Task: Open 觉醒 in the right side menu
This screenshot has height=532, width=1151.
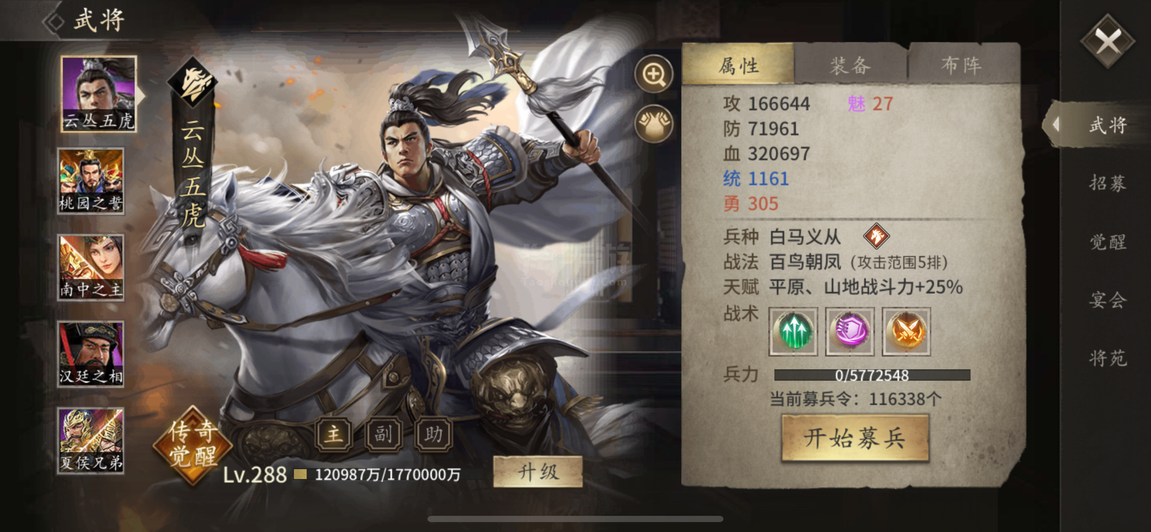Action: (x=1107, y=242)
